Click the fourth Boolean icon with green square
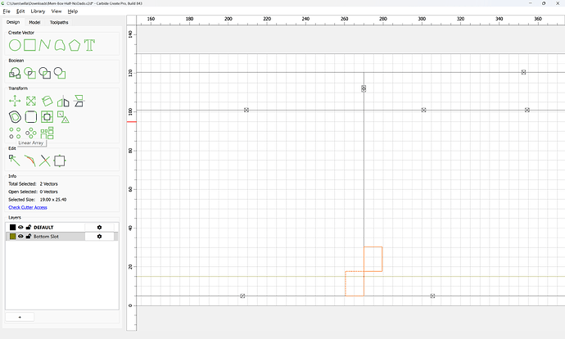The width and height of the screenshot is (565, 339). (60, 73)
